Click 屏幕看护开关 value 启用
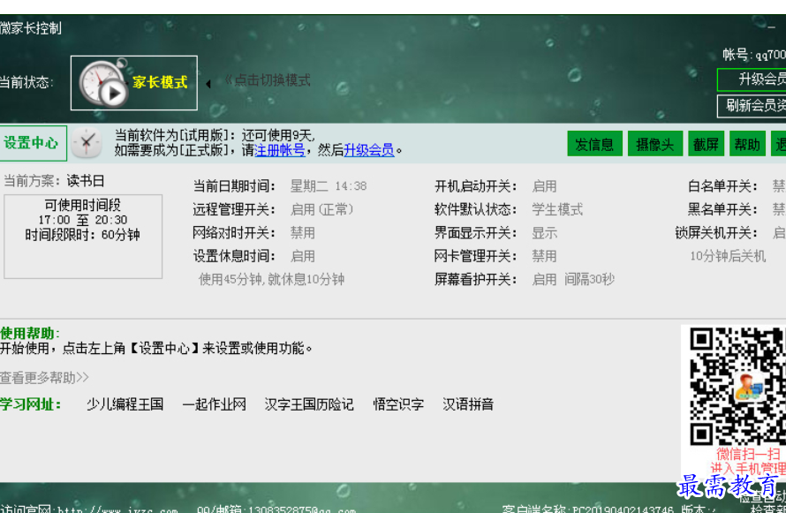The height and width of the screenshot is (513, 786). [x=544, y=279]
